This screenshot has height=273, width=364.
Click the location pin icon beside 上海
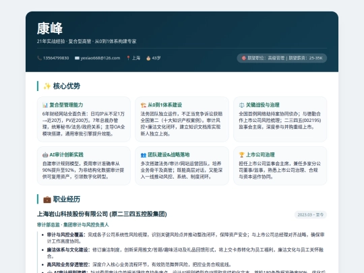tap(128, 58)
